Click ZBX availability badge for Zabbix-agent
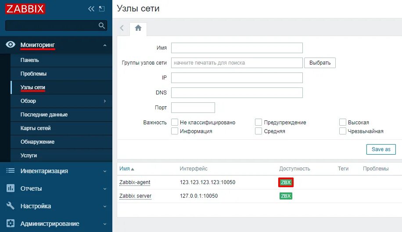This screenshot has width=402, height=232. 286,182
